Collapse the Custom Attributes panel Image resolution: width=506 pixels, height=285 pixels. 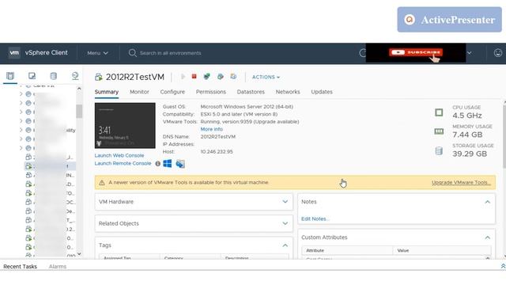point(487,237)
